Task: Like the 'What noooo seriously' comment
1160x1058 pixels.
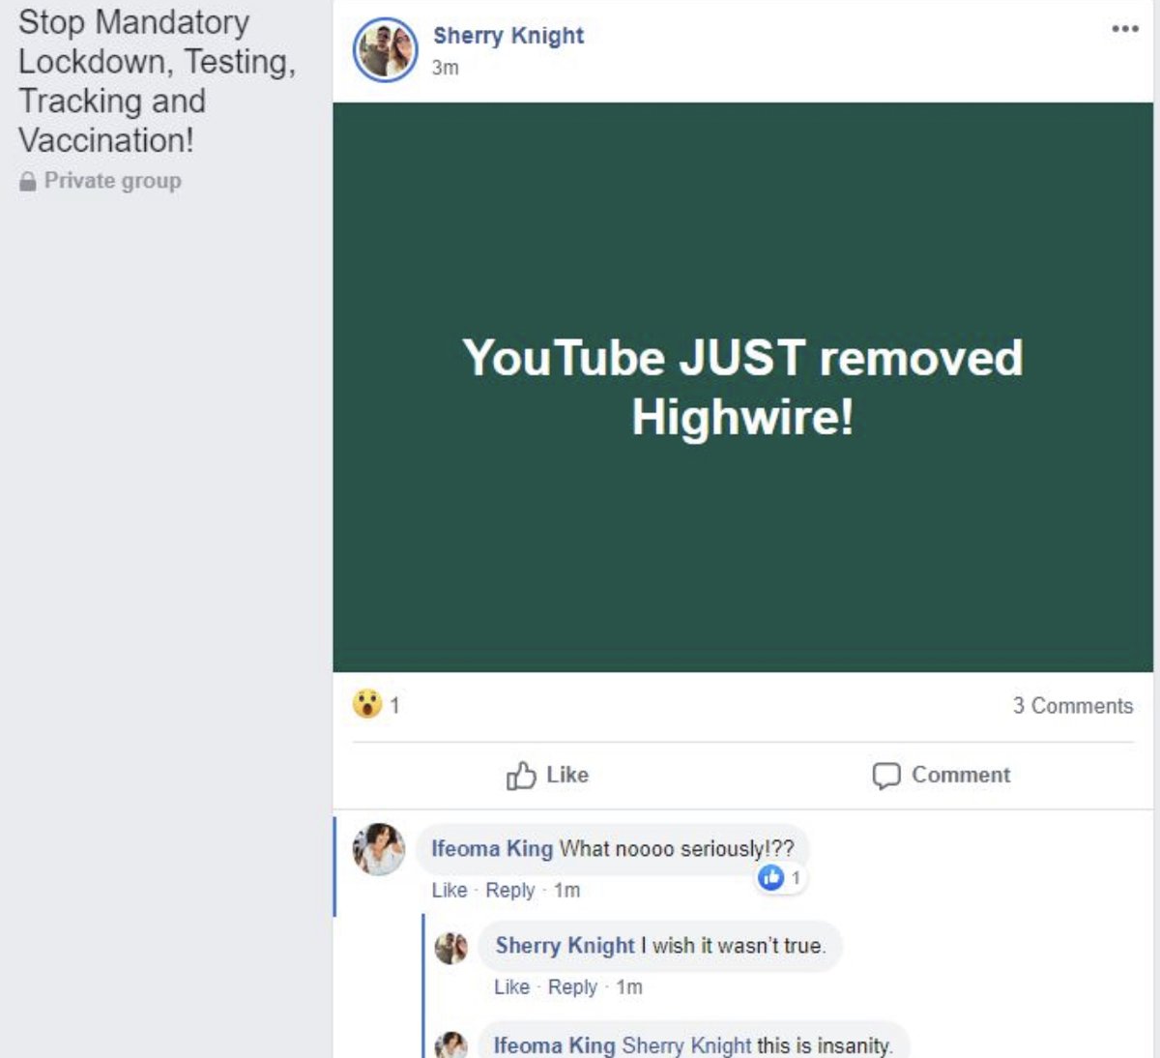Action: (449, 890)
